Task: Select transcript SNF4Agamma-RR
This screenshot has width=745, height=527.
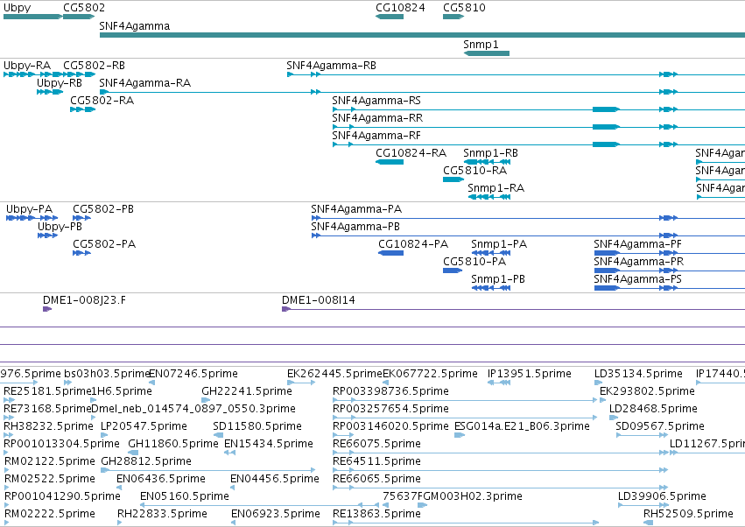Action: [x=377, y=118]
